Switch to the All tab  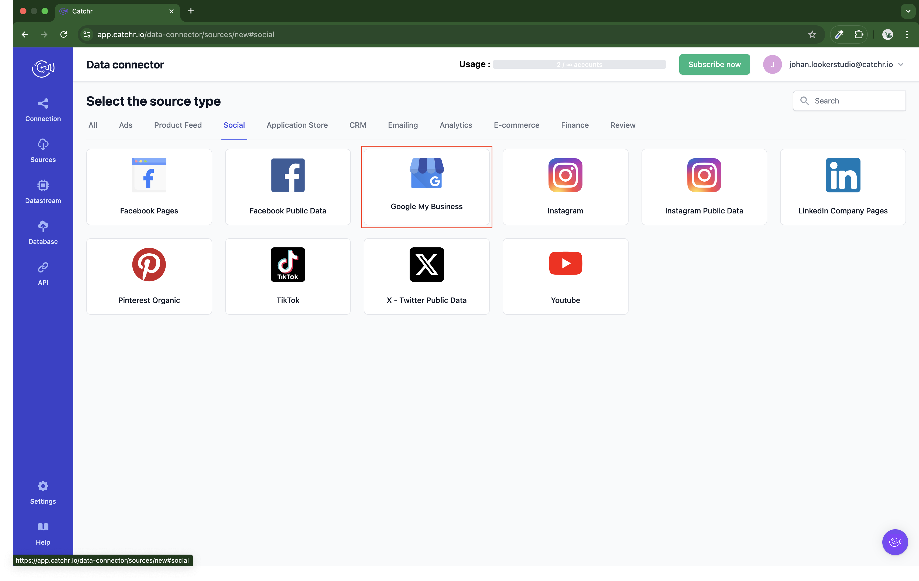pos(93,125)
